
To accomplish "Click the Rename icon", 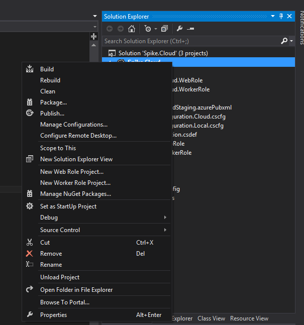I will coord(30,264).
